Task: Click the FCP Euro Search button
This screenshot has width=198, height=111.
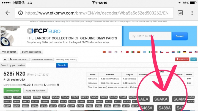Action: (x=180, y=36)
